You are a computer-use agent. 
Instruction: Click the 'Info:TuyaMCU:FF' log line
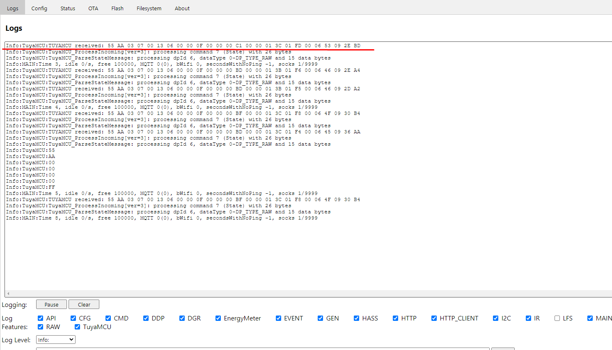[x=30, y=187]
